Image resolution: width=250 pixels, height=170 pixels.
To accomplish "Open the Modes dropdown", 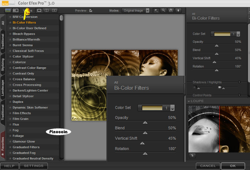I will 135,10.
